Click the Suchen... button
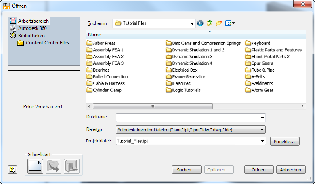Image resolution: width=315 pixels, height=184 pixels. (x=187, y=170)
